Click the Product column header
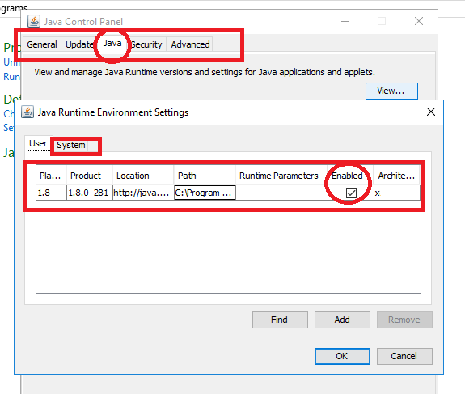 pyautogui.click(x=90, y=176)
